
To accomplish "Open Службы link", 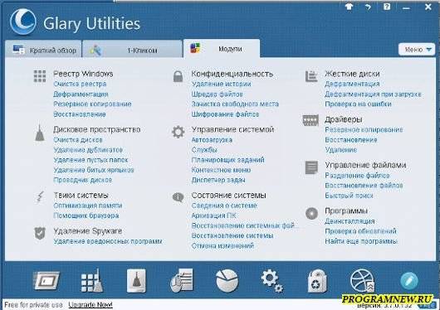I will click(x=204, y=150).
